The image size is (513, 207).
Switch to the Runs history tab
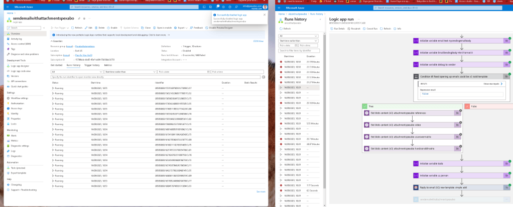73,65
